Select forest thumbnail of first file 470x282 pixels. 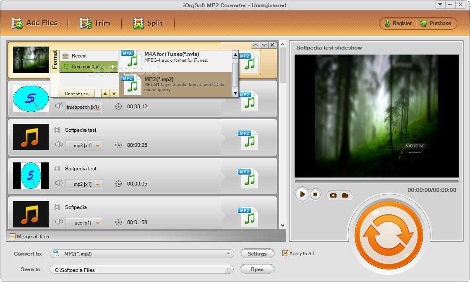(x=31, y=60)
